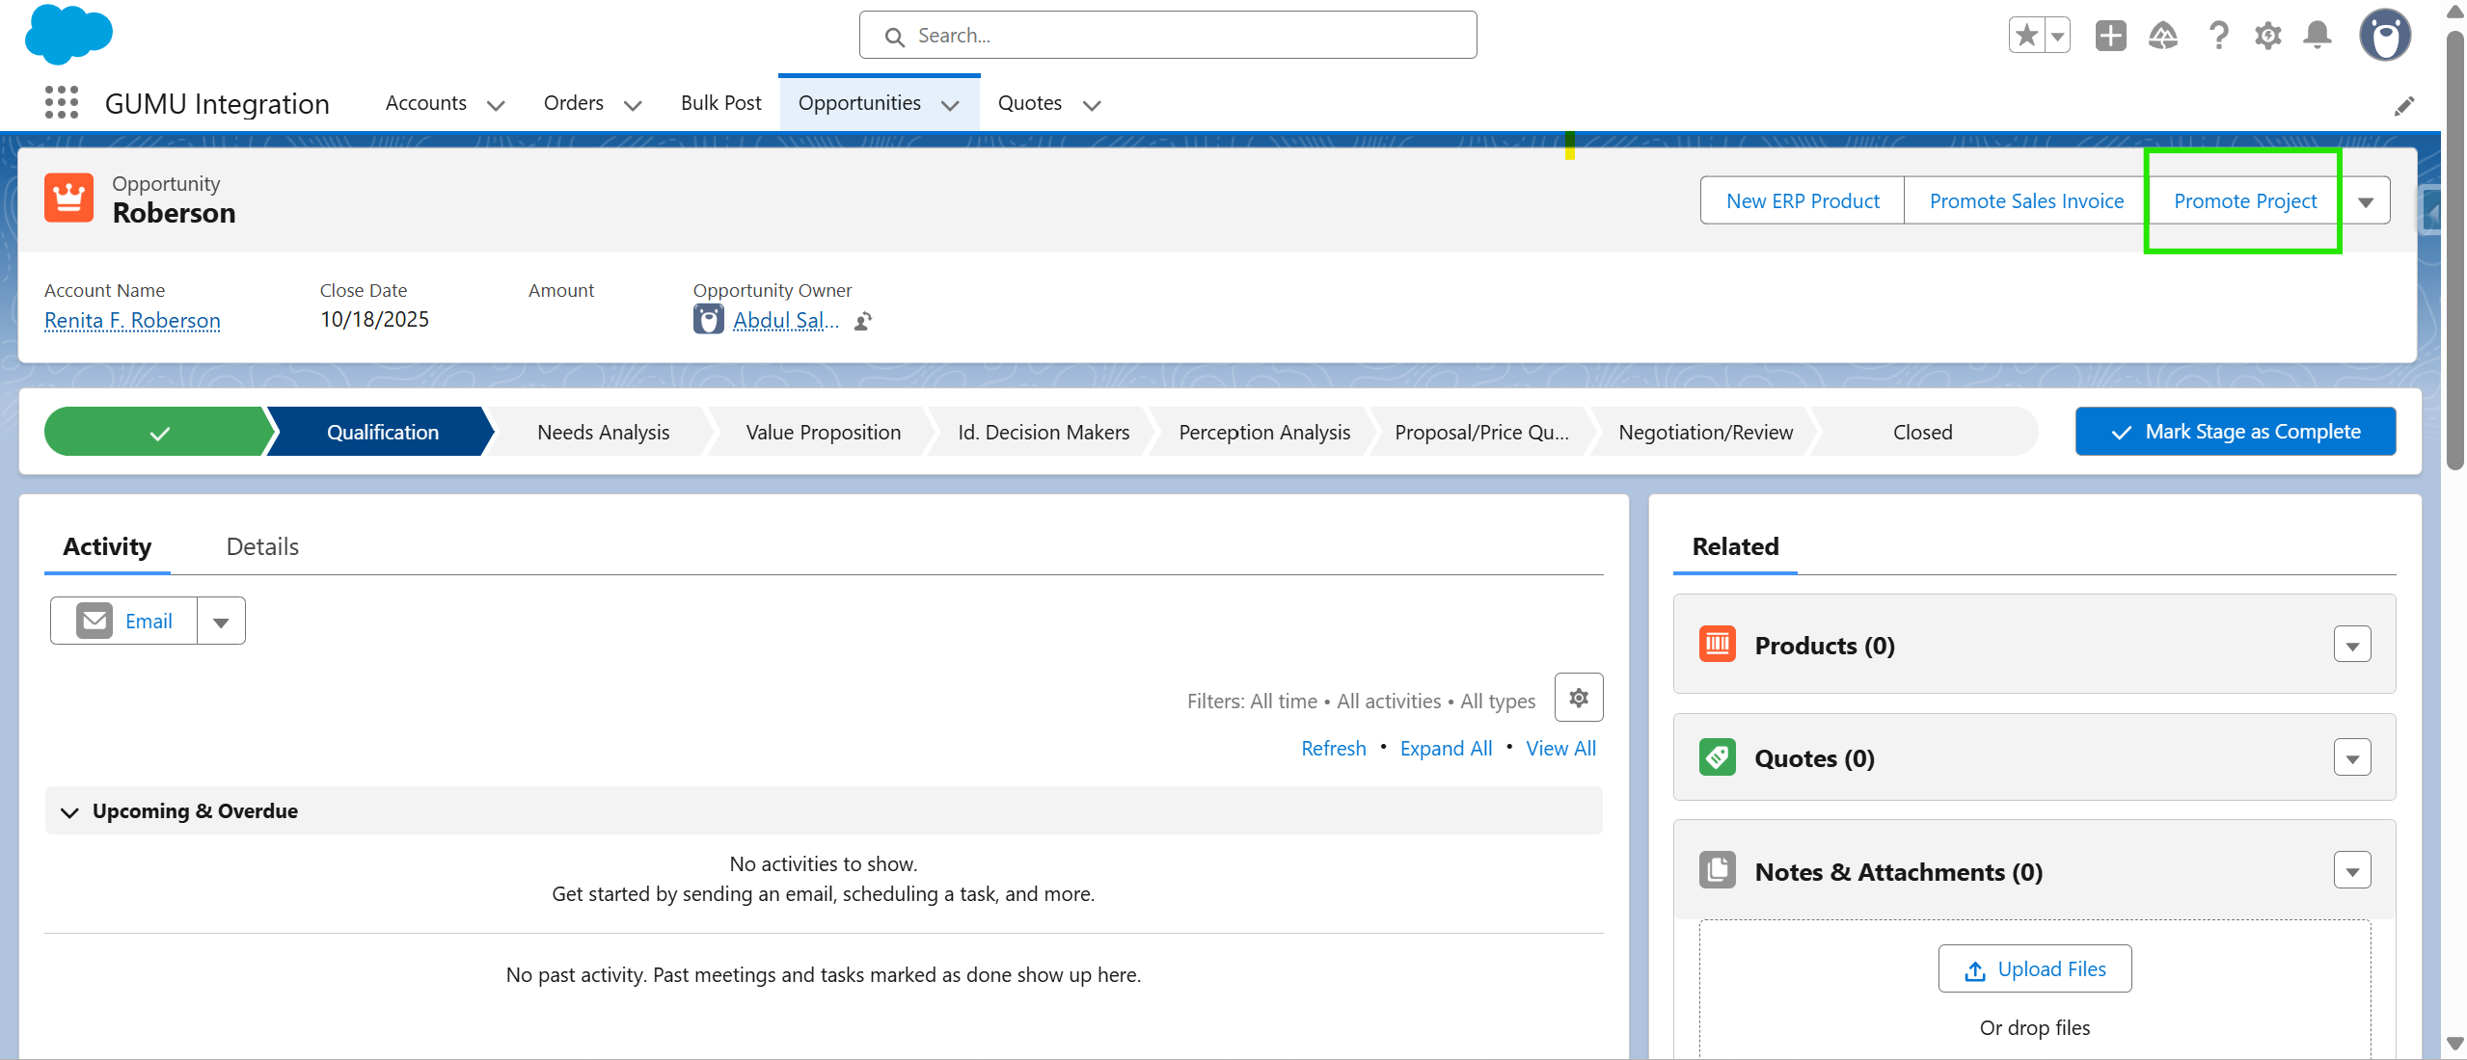Expand more actions dropdown beside Promote Project
Screen dimensions: 2467x1060
(2366, 201)
